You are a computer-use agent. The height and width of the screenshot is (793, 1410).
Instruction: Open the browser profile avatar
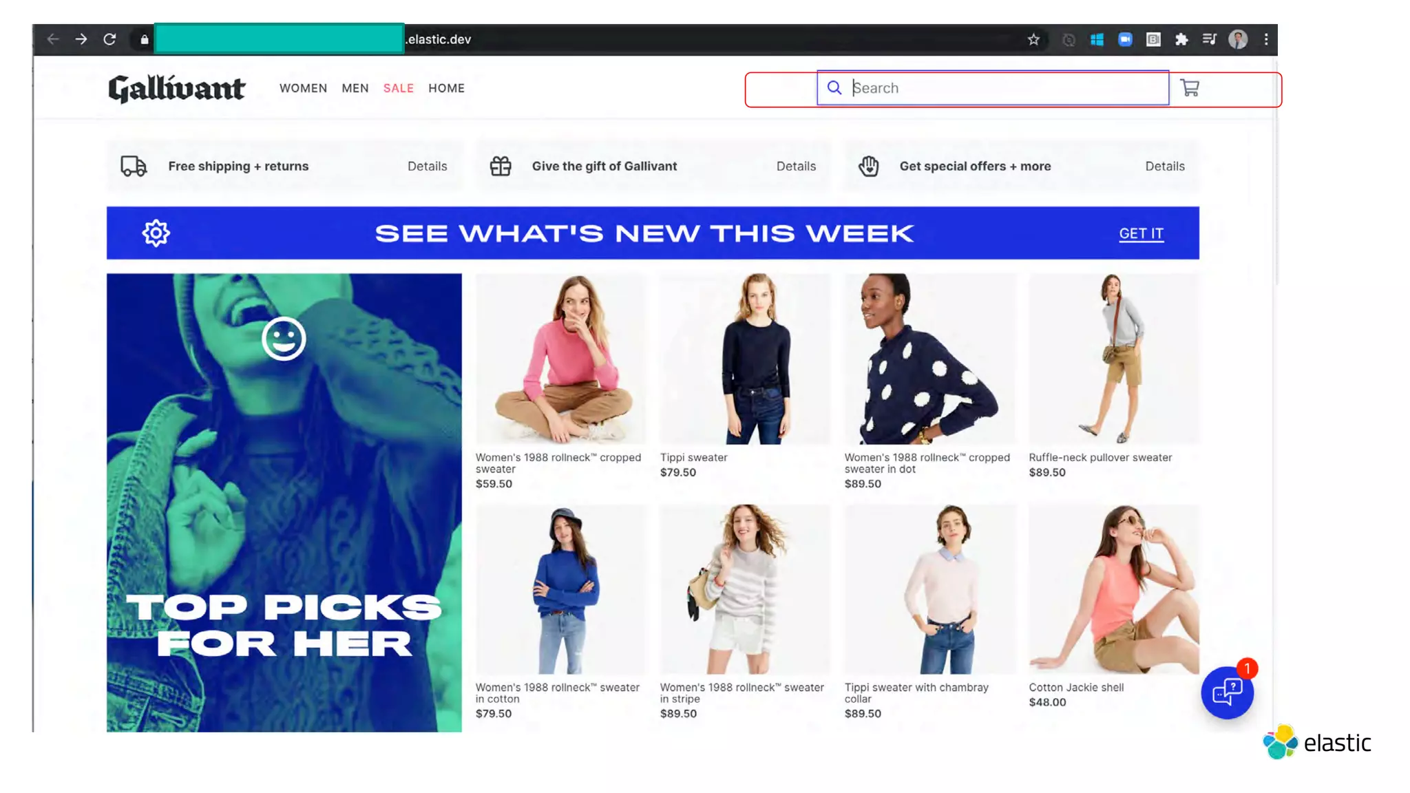(1238, 39)
